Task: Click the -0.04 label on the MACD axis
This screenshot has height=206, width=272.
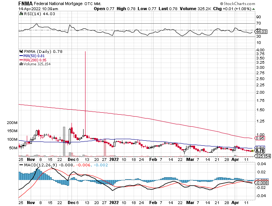Action: (261, 196)
